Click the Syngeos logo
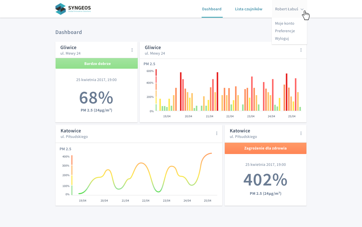 click(73, 9)
